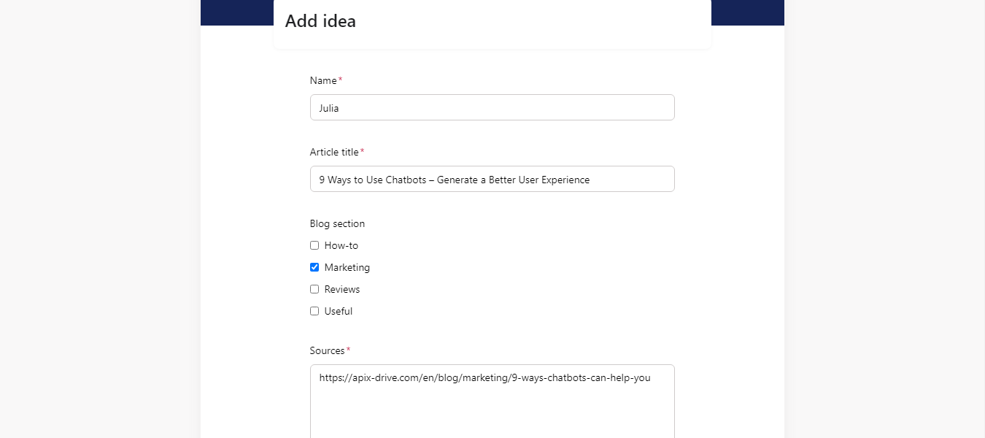This screenshot has width=985, height=438.
Task: Click the Name field label
Action: coord(323,80)
